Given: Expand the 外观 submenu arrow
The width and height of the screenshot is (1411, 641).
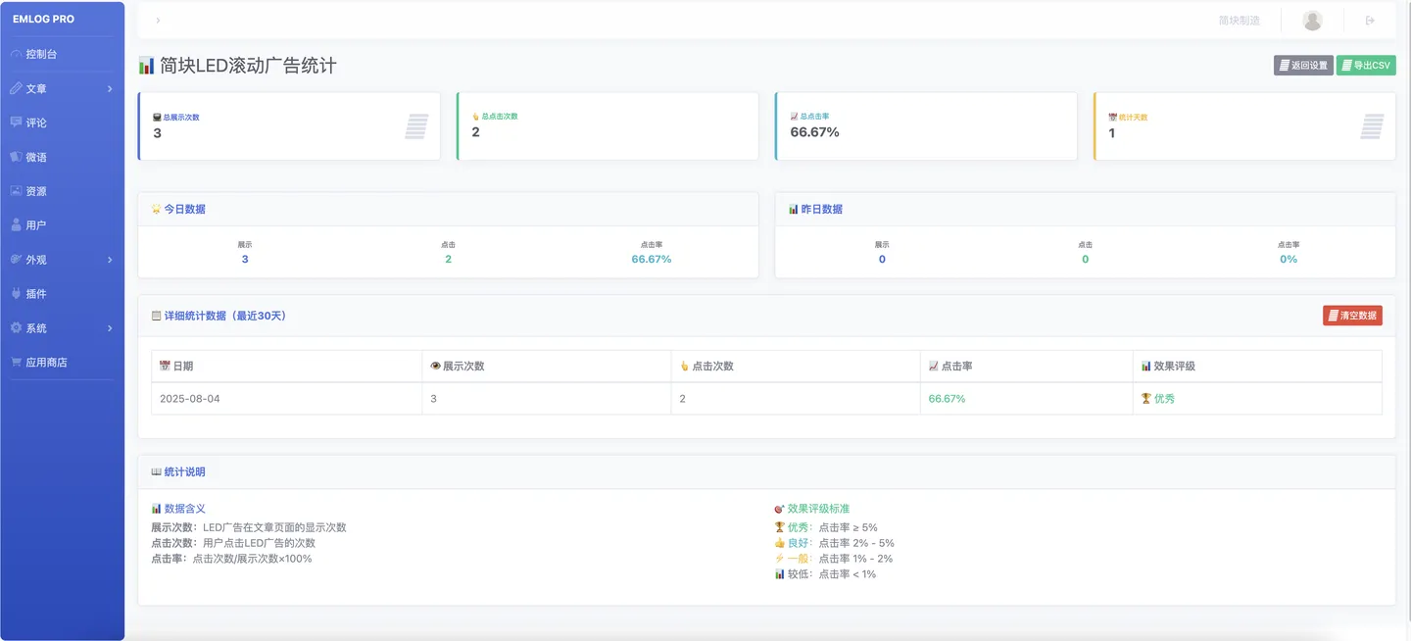Looking at the screenshot, I should [110, 260].
